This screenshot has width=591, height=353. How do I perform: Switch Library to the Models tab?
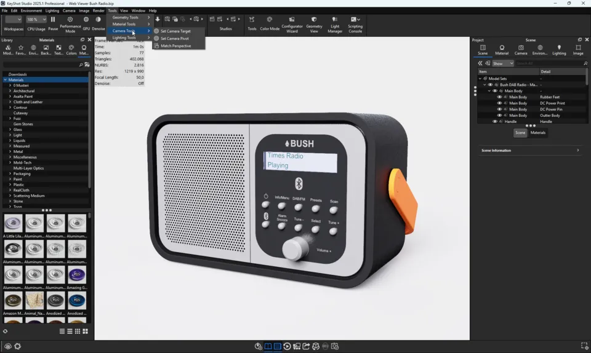pyautogui.click(x=8, y=50)
